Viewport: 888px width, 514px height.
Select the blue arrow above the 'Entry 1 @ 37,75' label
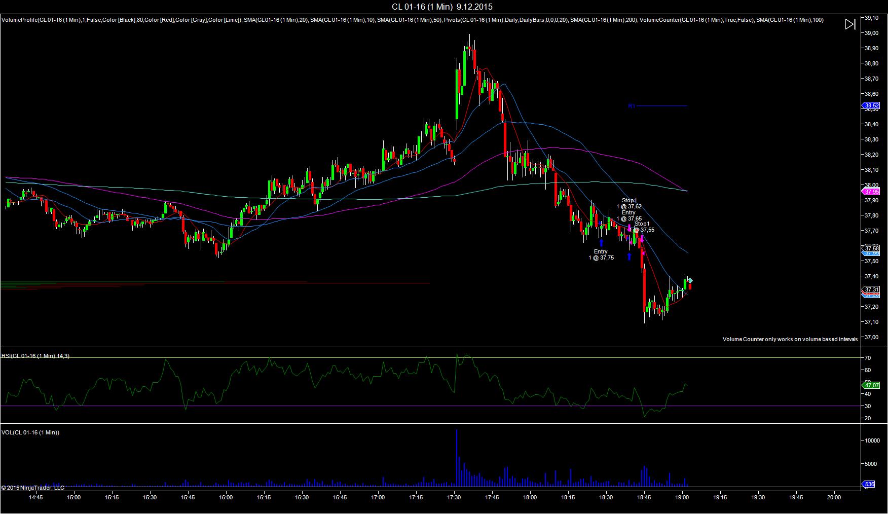601,243
